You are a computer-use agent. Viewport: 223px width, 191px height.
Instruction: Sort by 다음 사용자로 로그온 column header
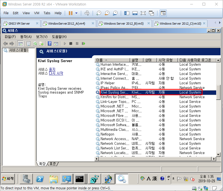[x=197, y=60]
